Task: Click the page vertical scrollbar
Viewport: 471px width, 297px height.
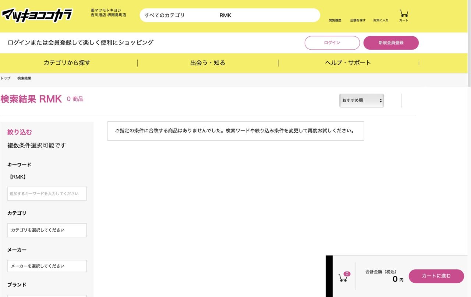Action: (x=469, y=44)
